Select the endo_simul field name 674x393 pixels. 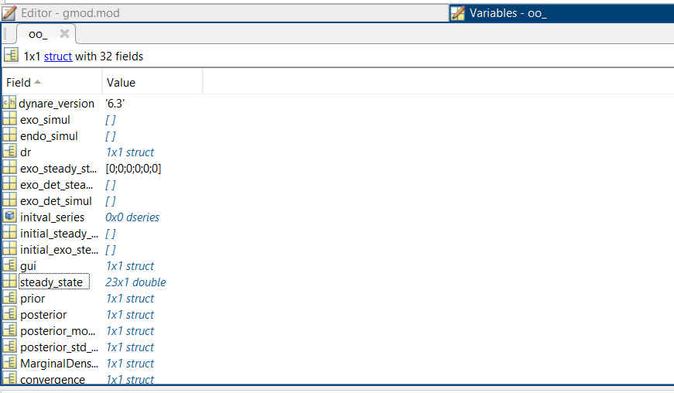pos(49,136)
